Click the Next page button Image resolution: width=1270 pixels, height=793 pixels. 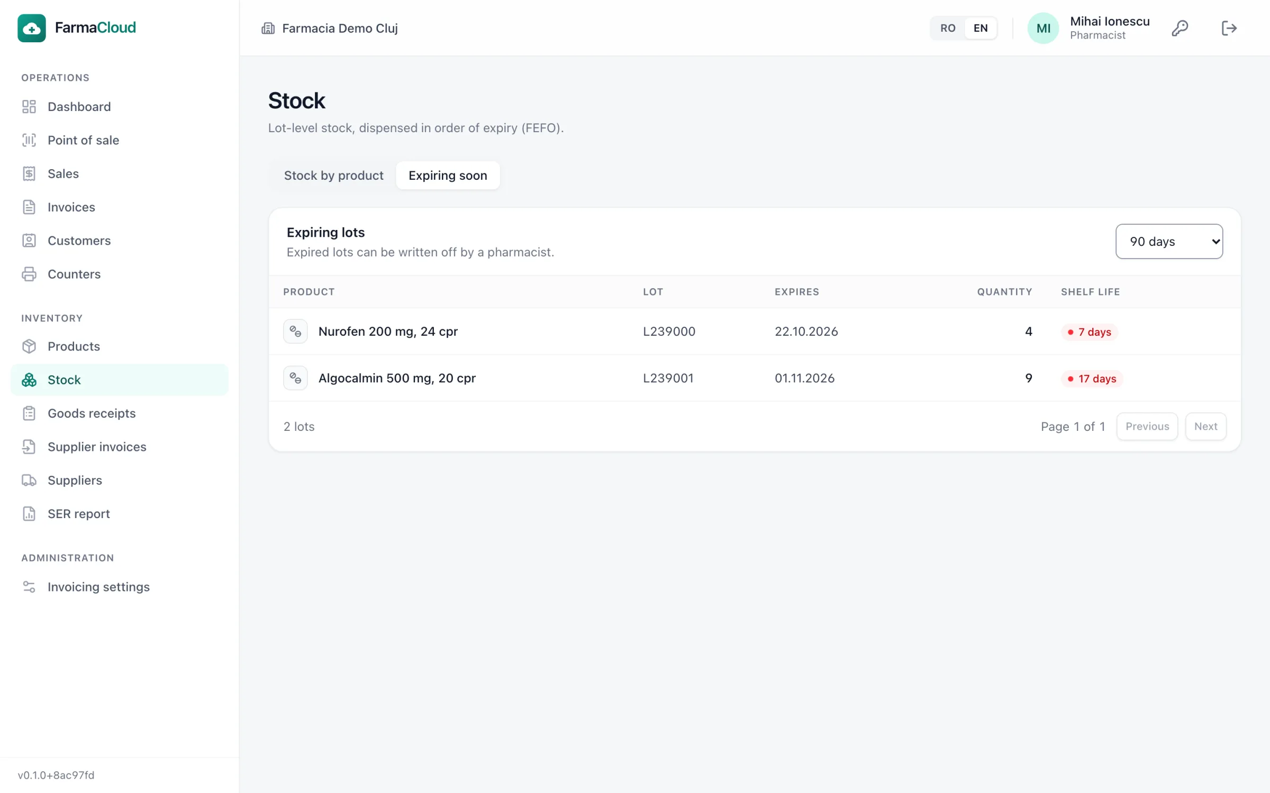click(x=1205, y=426)
